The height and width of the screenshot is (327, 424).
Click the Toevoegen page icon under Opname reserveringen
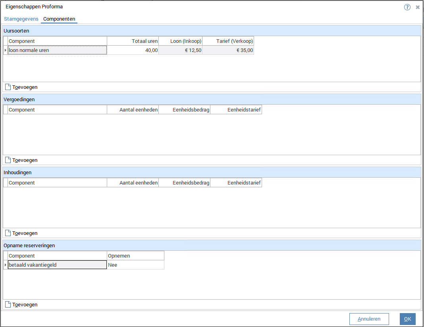pos(8,305)
